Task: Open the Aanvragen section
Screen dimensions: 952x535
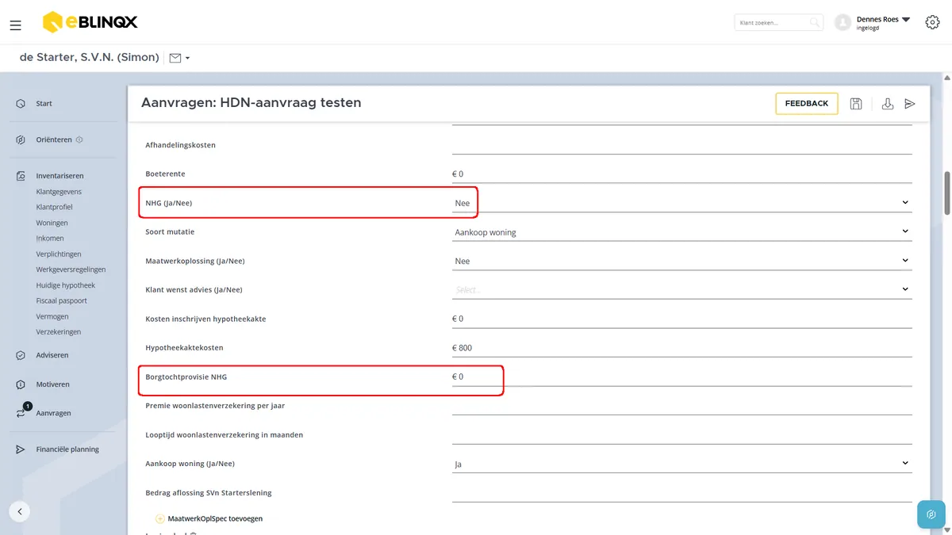Action: pyautogui.click(x=53, y=413)
